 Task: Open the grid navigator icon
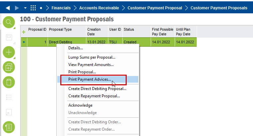coord(33,8)
